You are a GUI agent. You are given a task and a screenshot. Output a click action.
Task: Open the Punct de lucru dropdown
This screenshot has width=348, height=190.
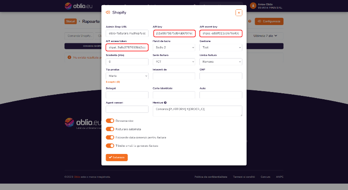click(174, 47)
